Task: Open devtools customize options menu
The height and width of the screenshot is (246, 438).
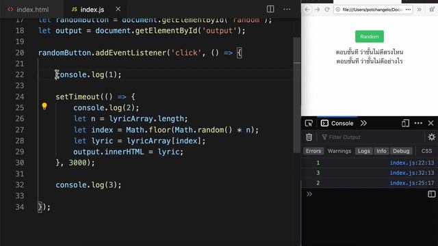Action: (x=418, y=123)
